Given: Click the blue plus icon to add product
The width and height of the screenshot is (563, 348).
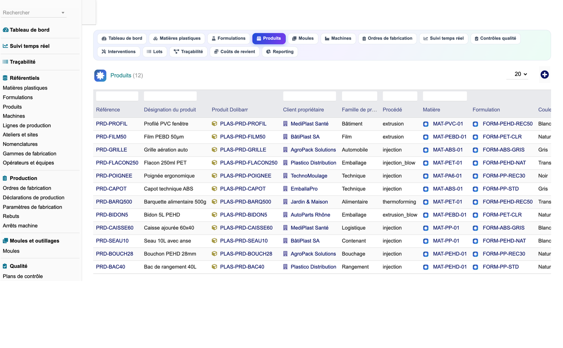Looking at the screenshot, I should click(x=544, y=74).
